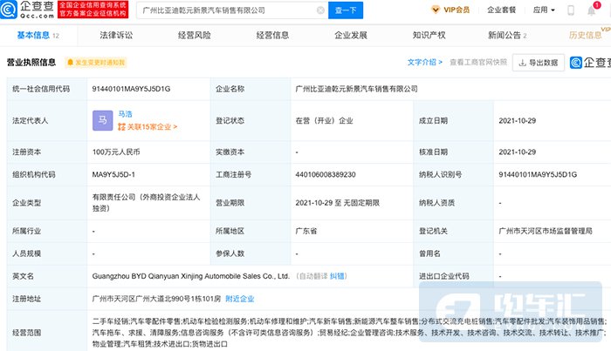Click the 导出数据 export button
611x351 pixels.
[539, 63]
